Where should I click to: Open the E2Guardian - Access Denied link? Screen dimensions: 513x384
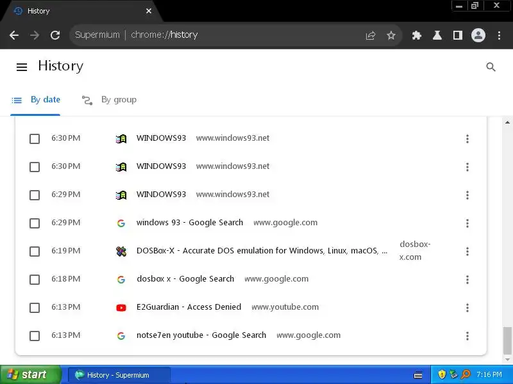[x=189, y=307]
